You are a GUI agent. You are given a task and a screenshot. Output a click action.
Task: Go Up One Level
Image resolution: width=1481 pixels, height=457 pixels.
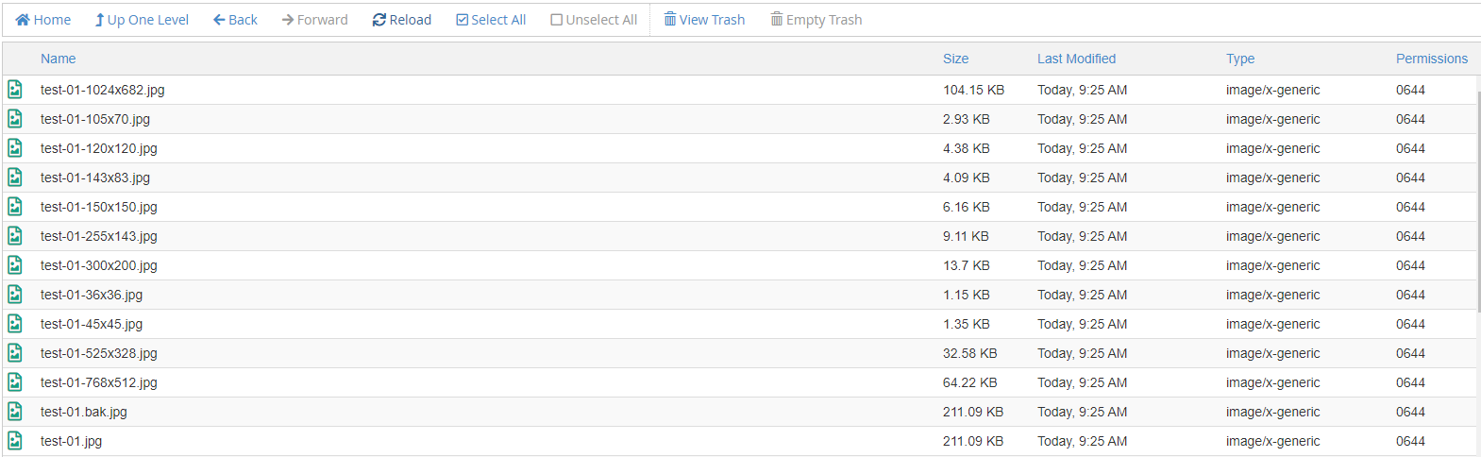click(142, 20)
